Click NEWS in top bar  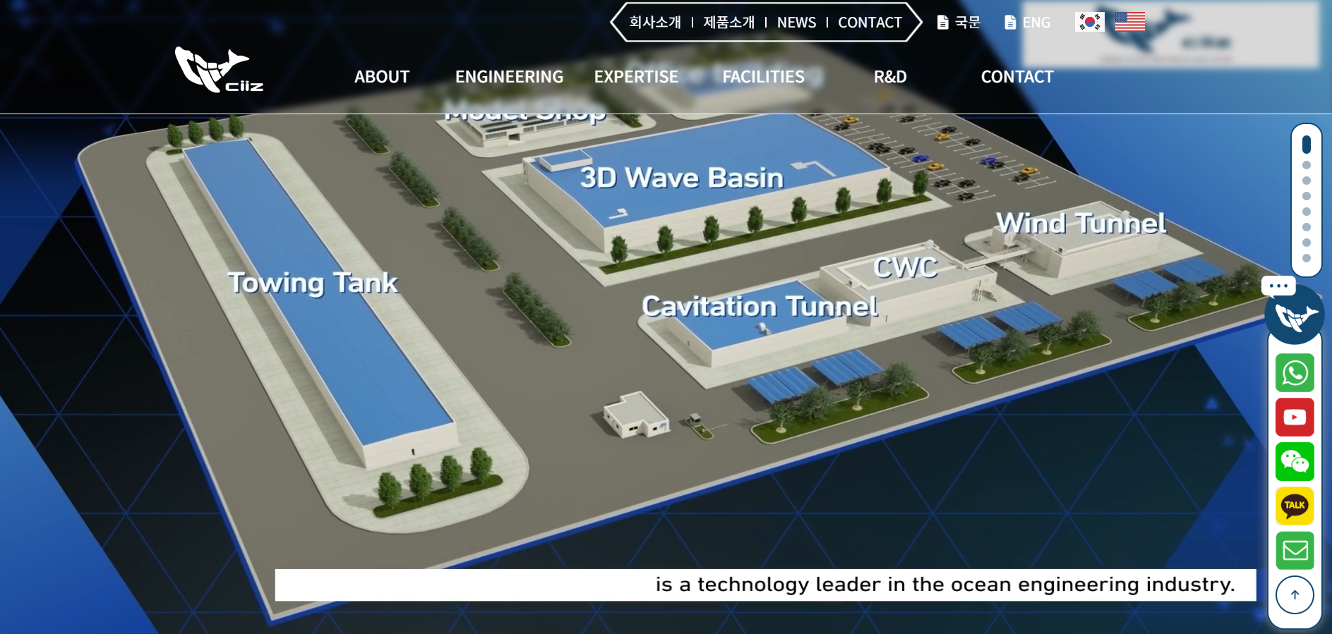(x=796, y=23)
